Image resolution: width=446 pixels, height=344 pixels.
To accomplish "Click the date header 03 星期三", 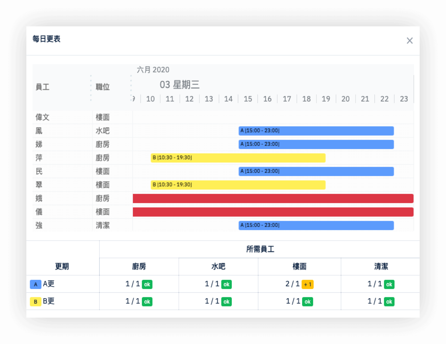I will (179, 85).
